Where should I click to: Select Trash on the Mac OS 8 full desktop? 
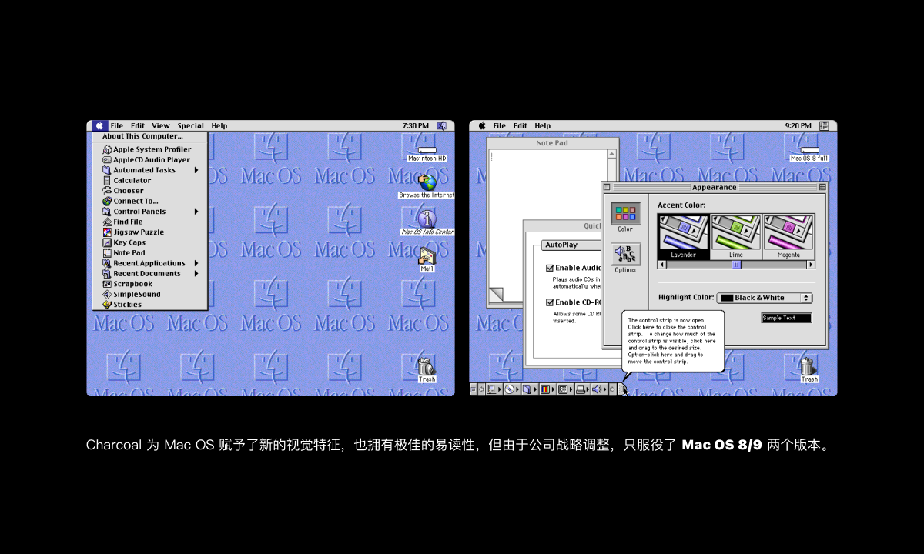click(809, 369)
